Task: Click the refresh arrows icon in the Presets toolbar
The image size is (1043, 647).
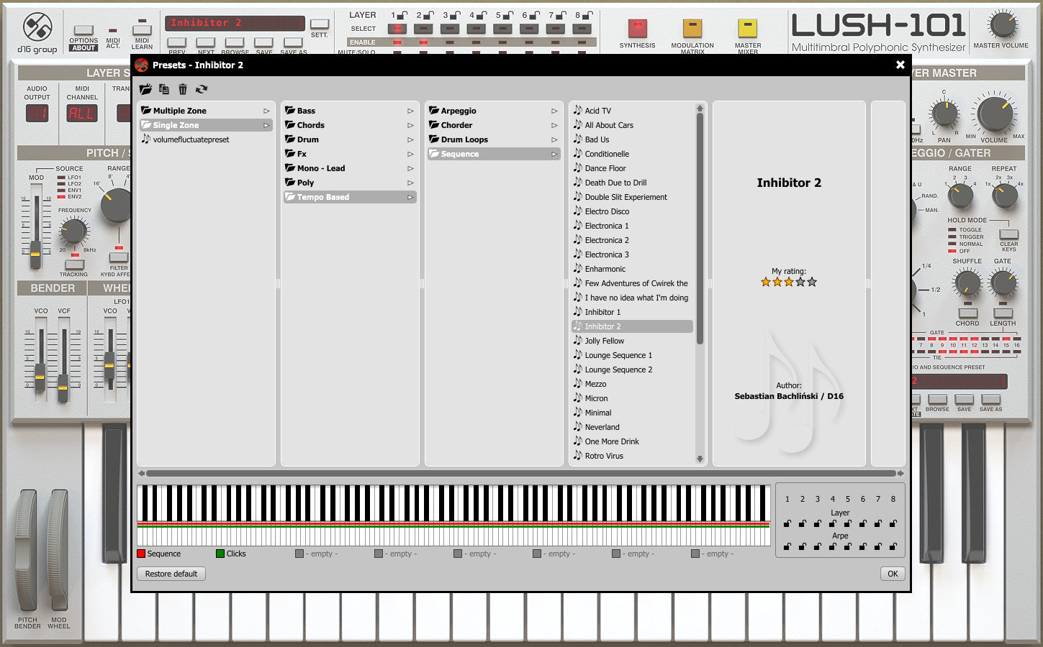Action: [202, 89]
